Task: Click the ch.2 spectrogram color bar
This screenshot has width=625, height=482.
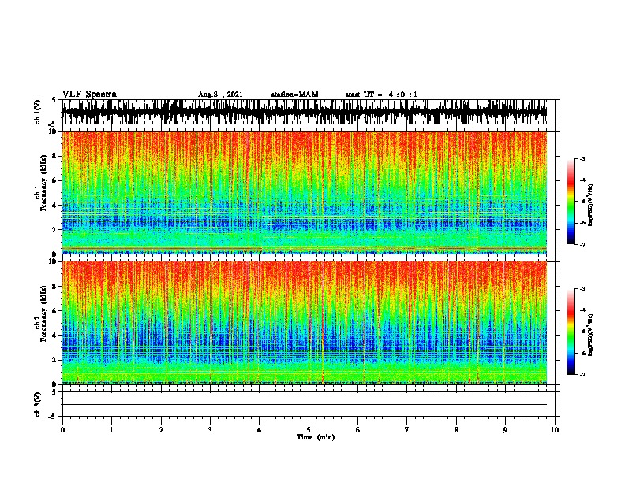Action: point(571,332)
